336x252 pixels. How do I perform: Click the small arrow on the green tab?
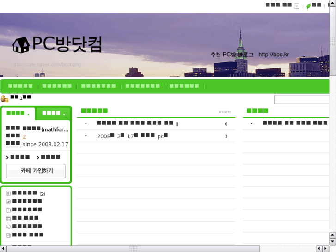point(64,115)
